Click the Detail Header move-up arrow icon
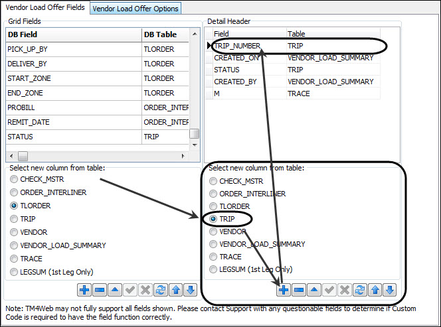 tap(375, 290)
